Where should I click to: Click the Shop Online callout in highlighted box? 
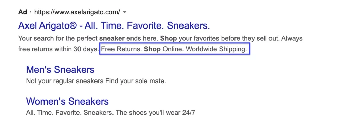tap(164, 49)
